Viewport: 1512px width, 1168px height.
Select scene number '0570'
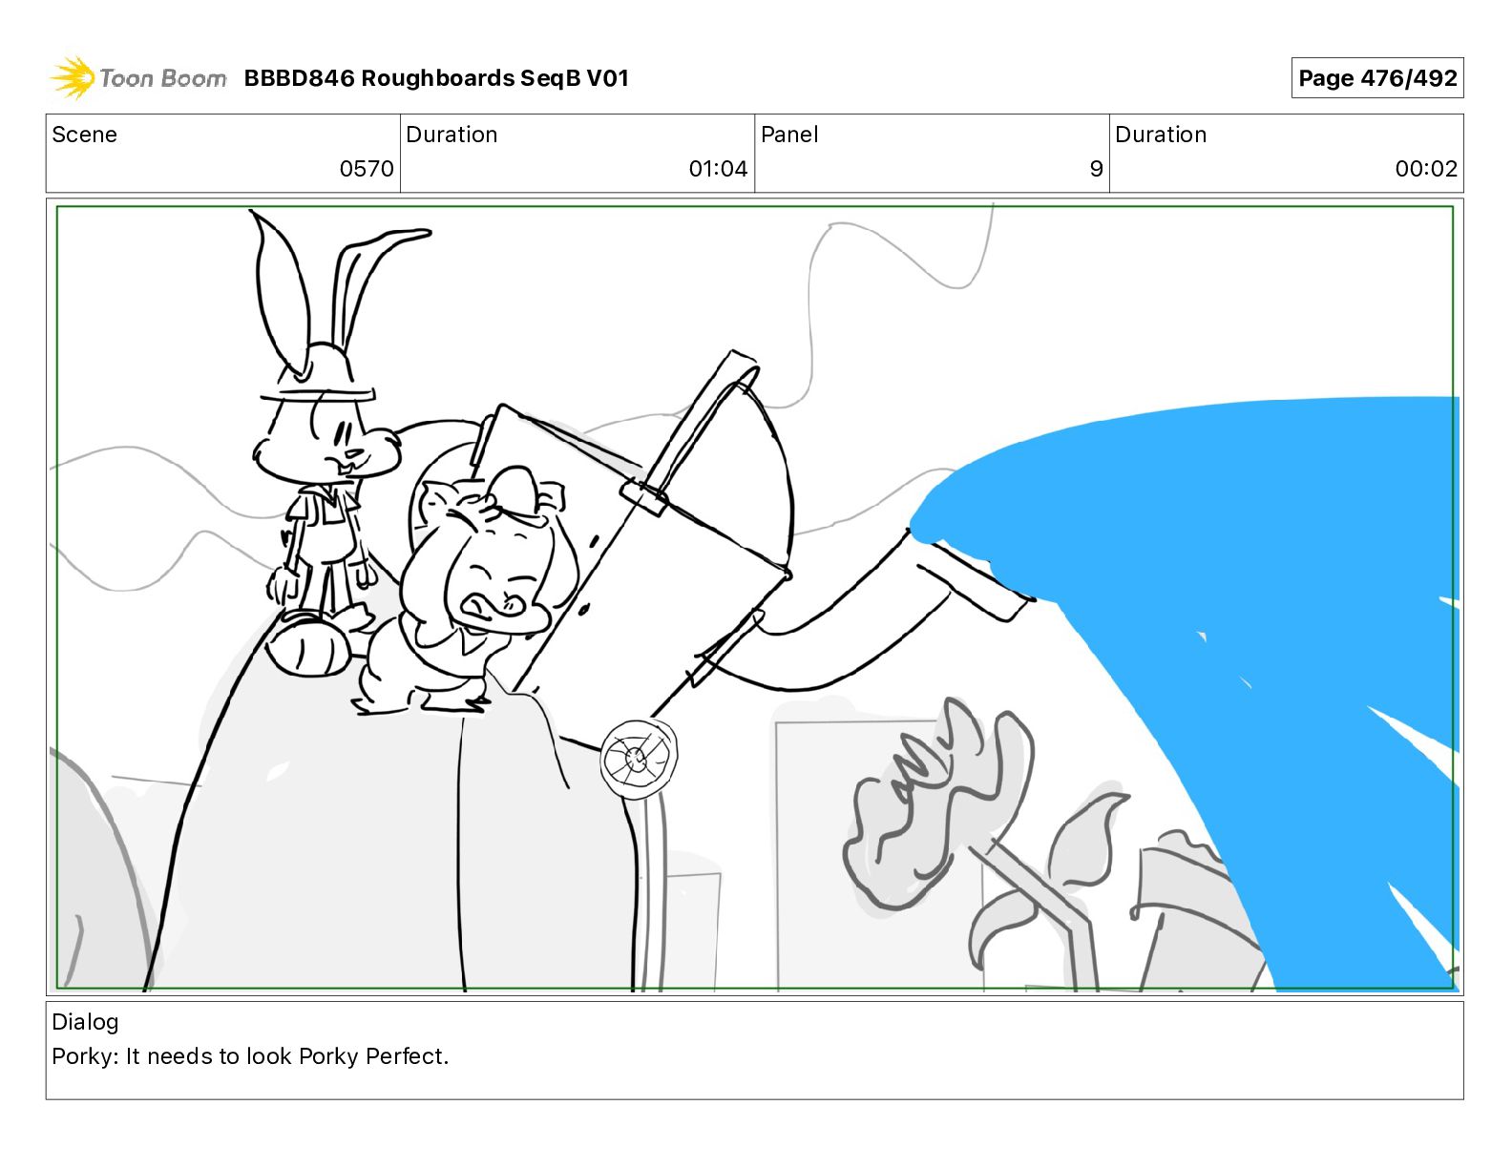[x=367, y=169]
